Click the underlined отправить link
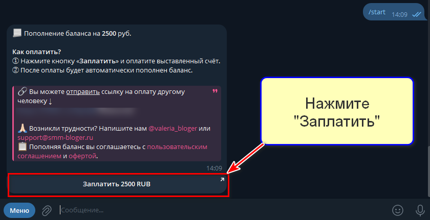Image resolution: width=430 pixels, height=220 pixels. (83, 92)
